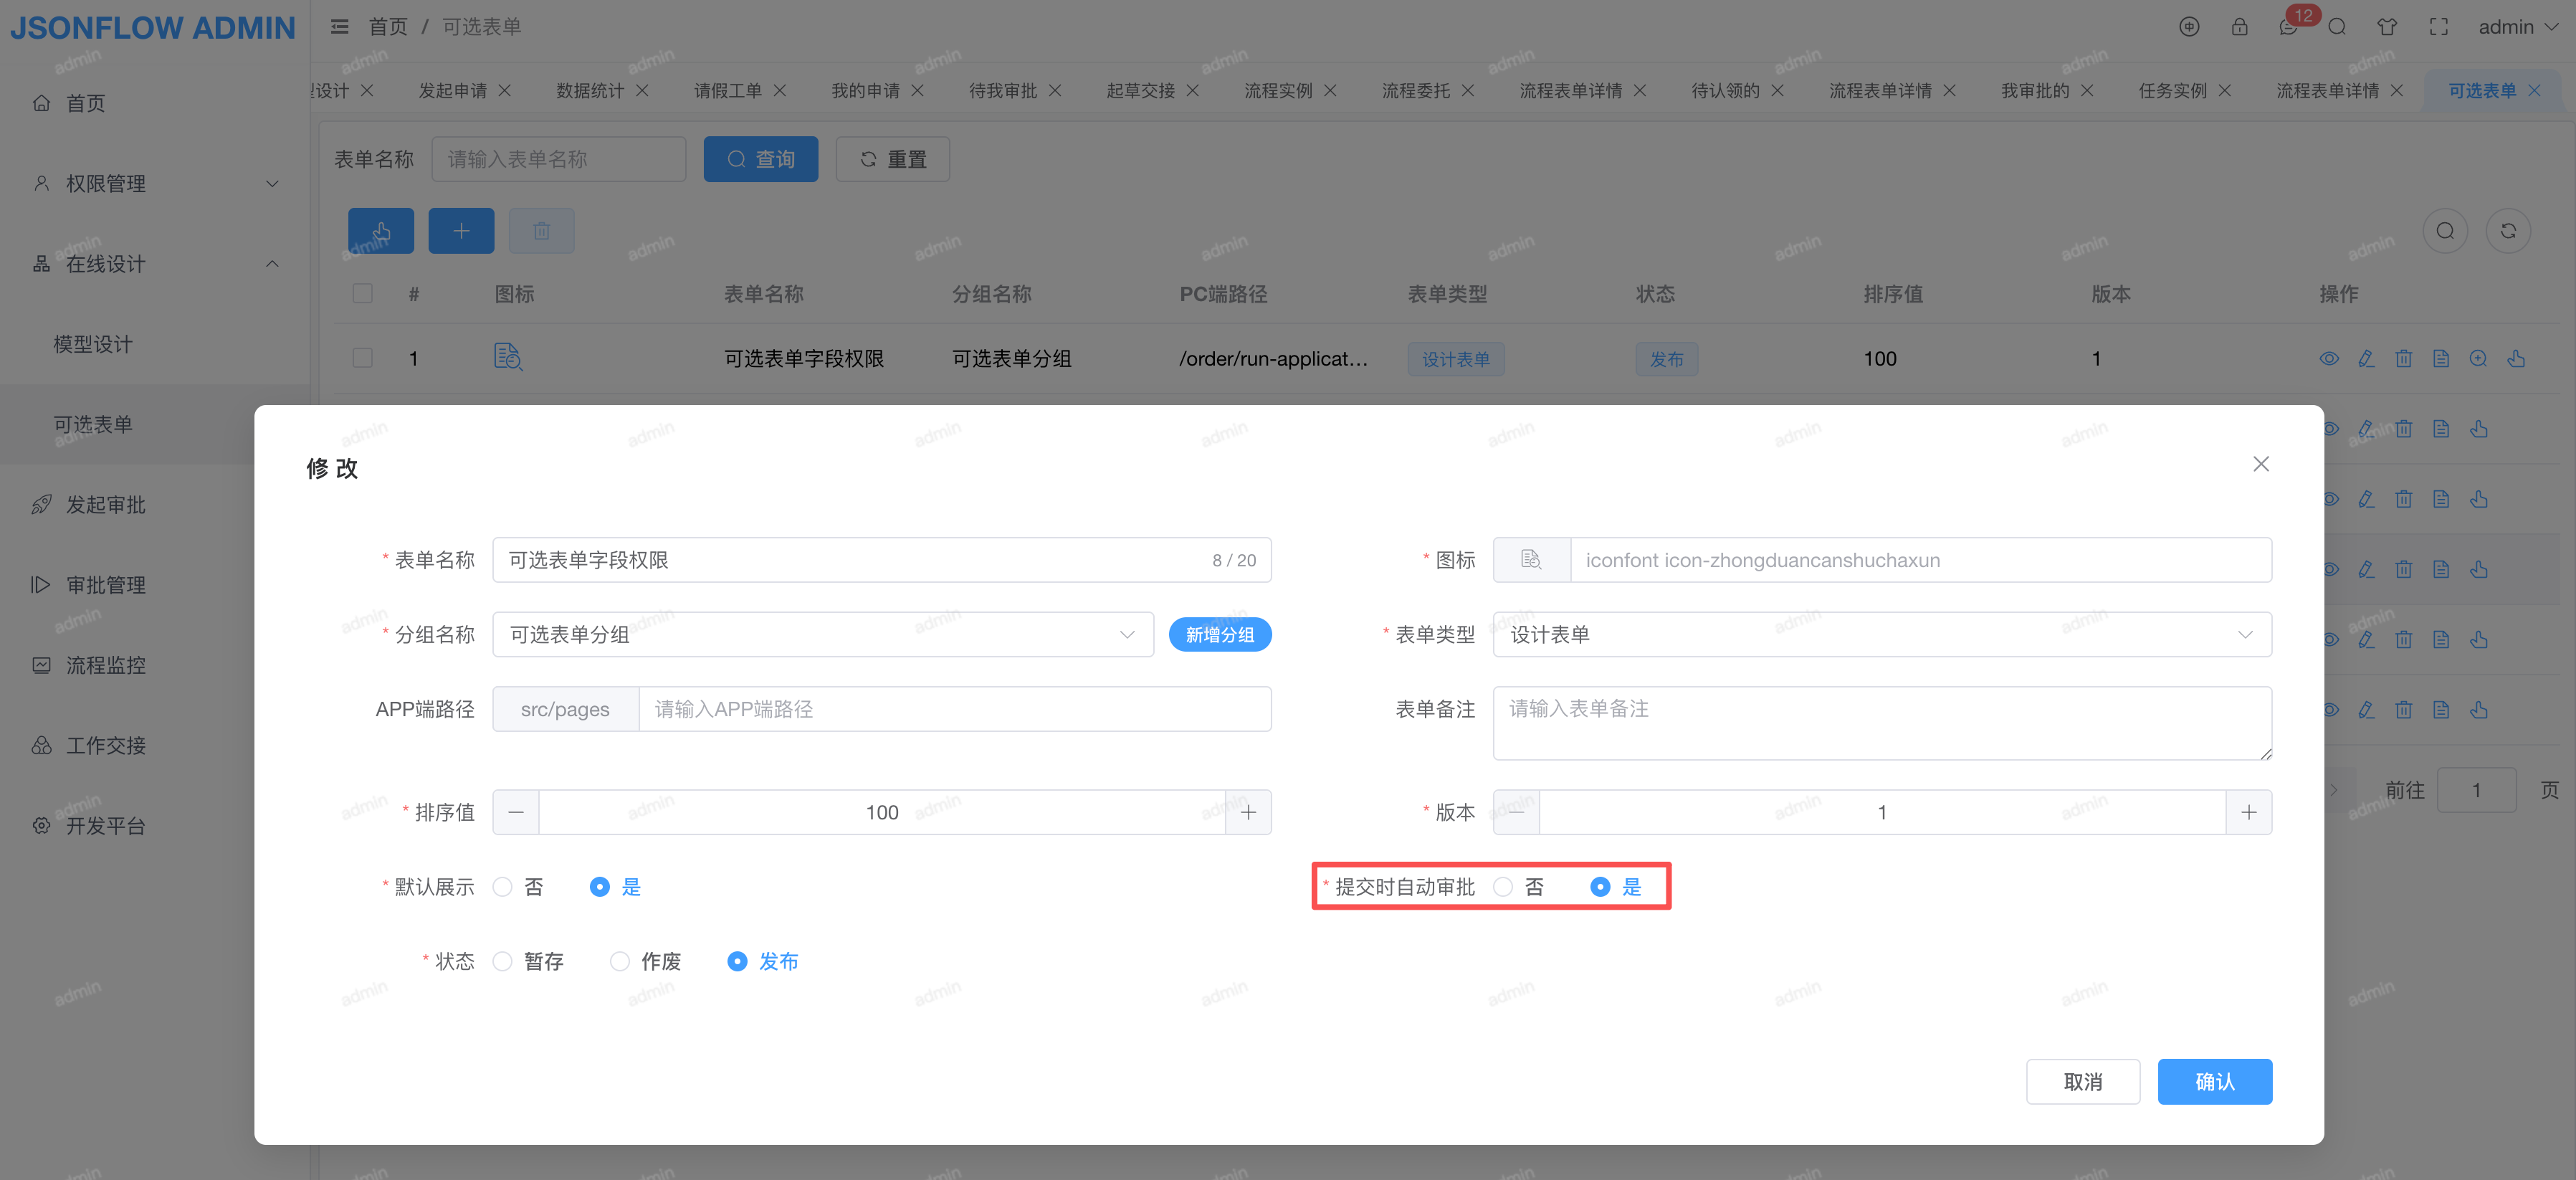Screen dimensions: 2576x1180
Task: Open the message notification icon with badge 12
Action: point(2288,27)
